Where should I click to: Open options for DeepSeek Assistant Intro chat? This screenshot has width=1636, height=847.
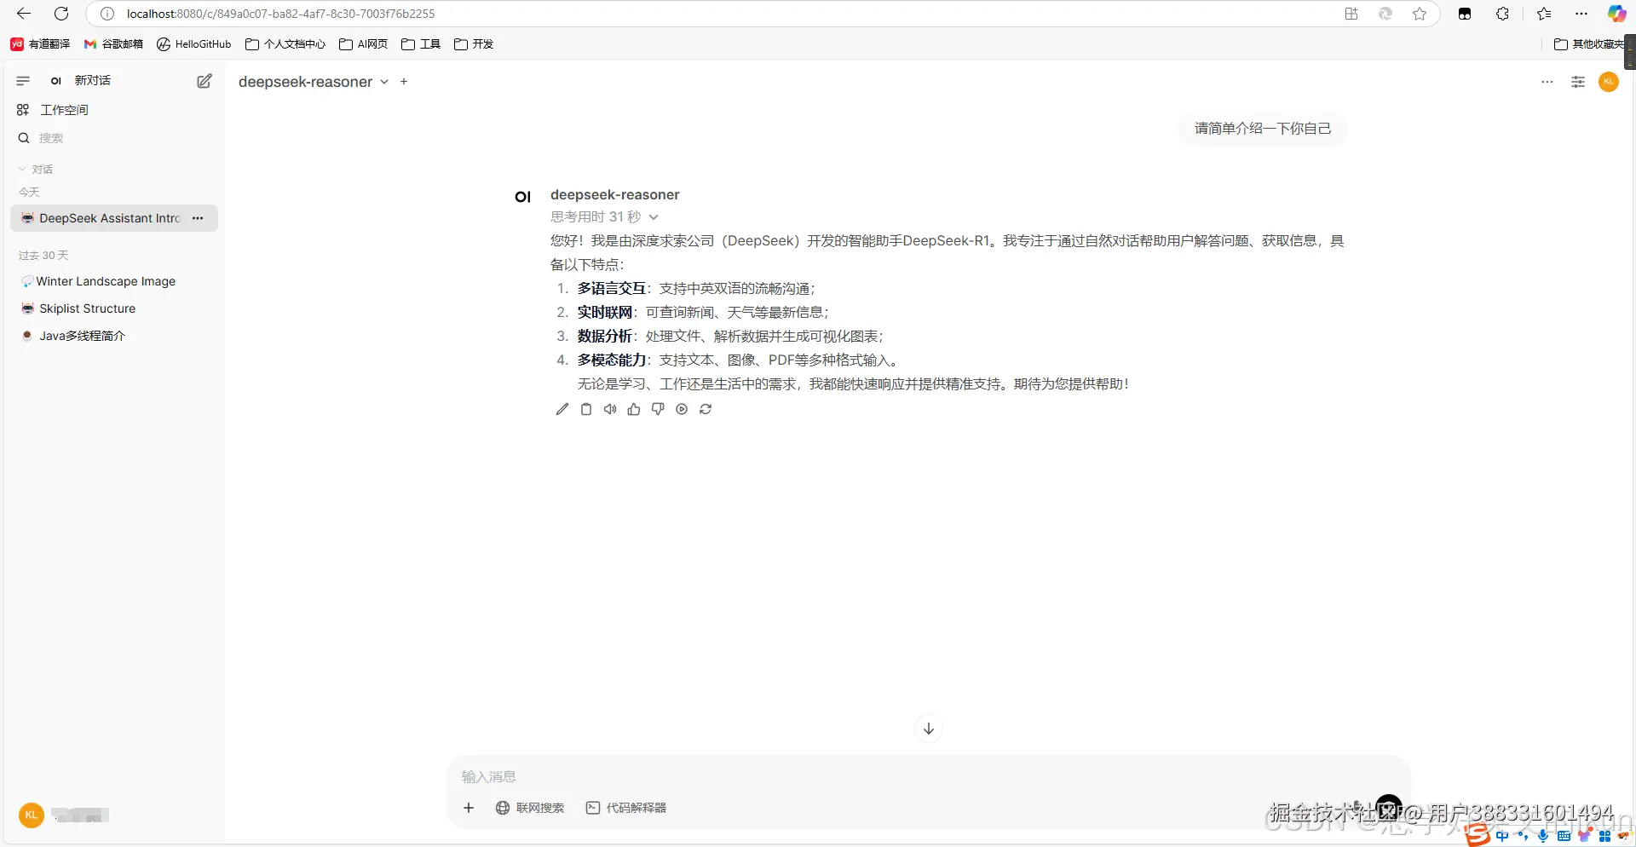[198, 218]
